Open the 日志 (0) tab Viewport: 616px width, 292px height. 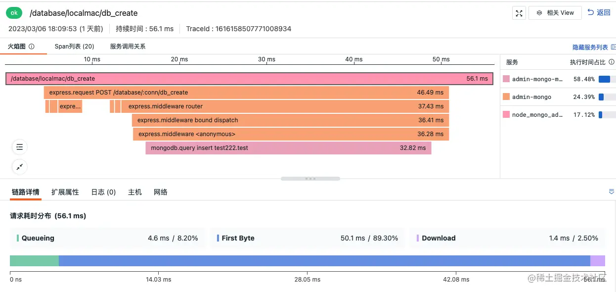coord(103,192)
